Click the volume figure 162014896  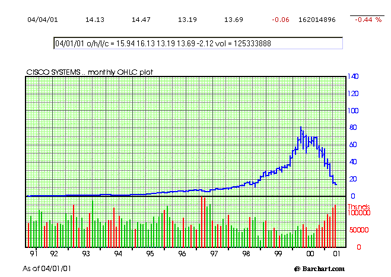tap(317, 20)
